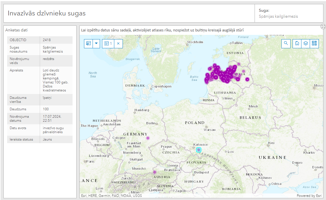Open the map layers list
326x200 pixels.
[306, 43]
